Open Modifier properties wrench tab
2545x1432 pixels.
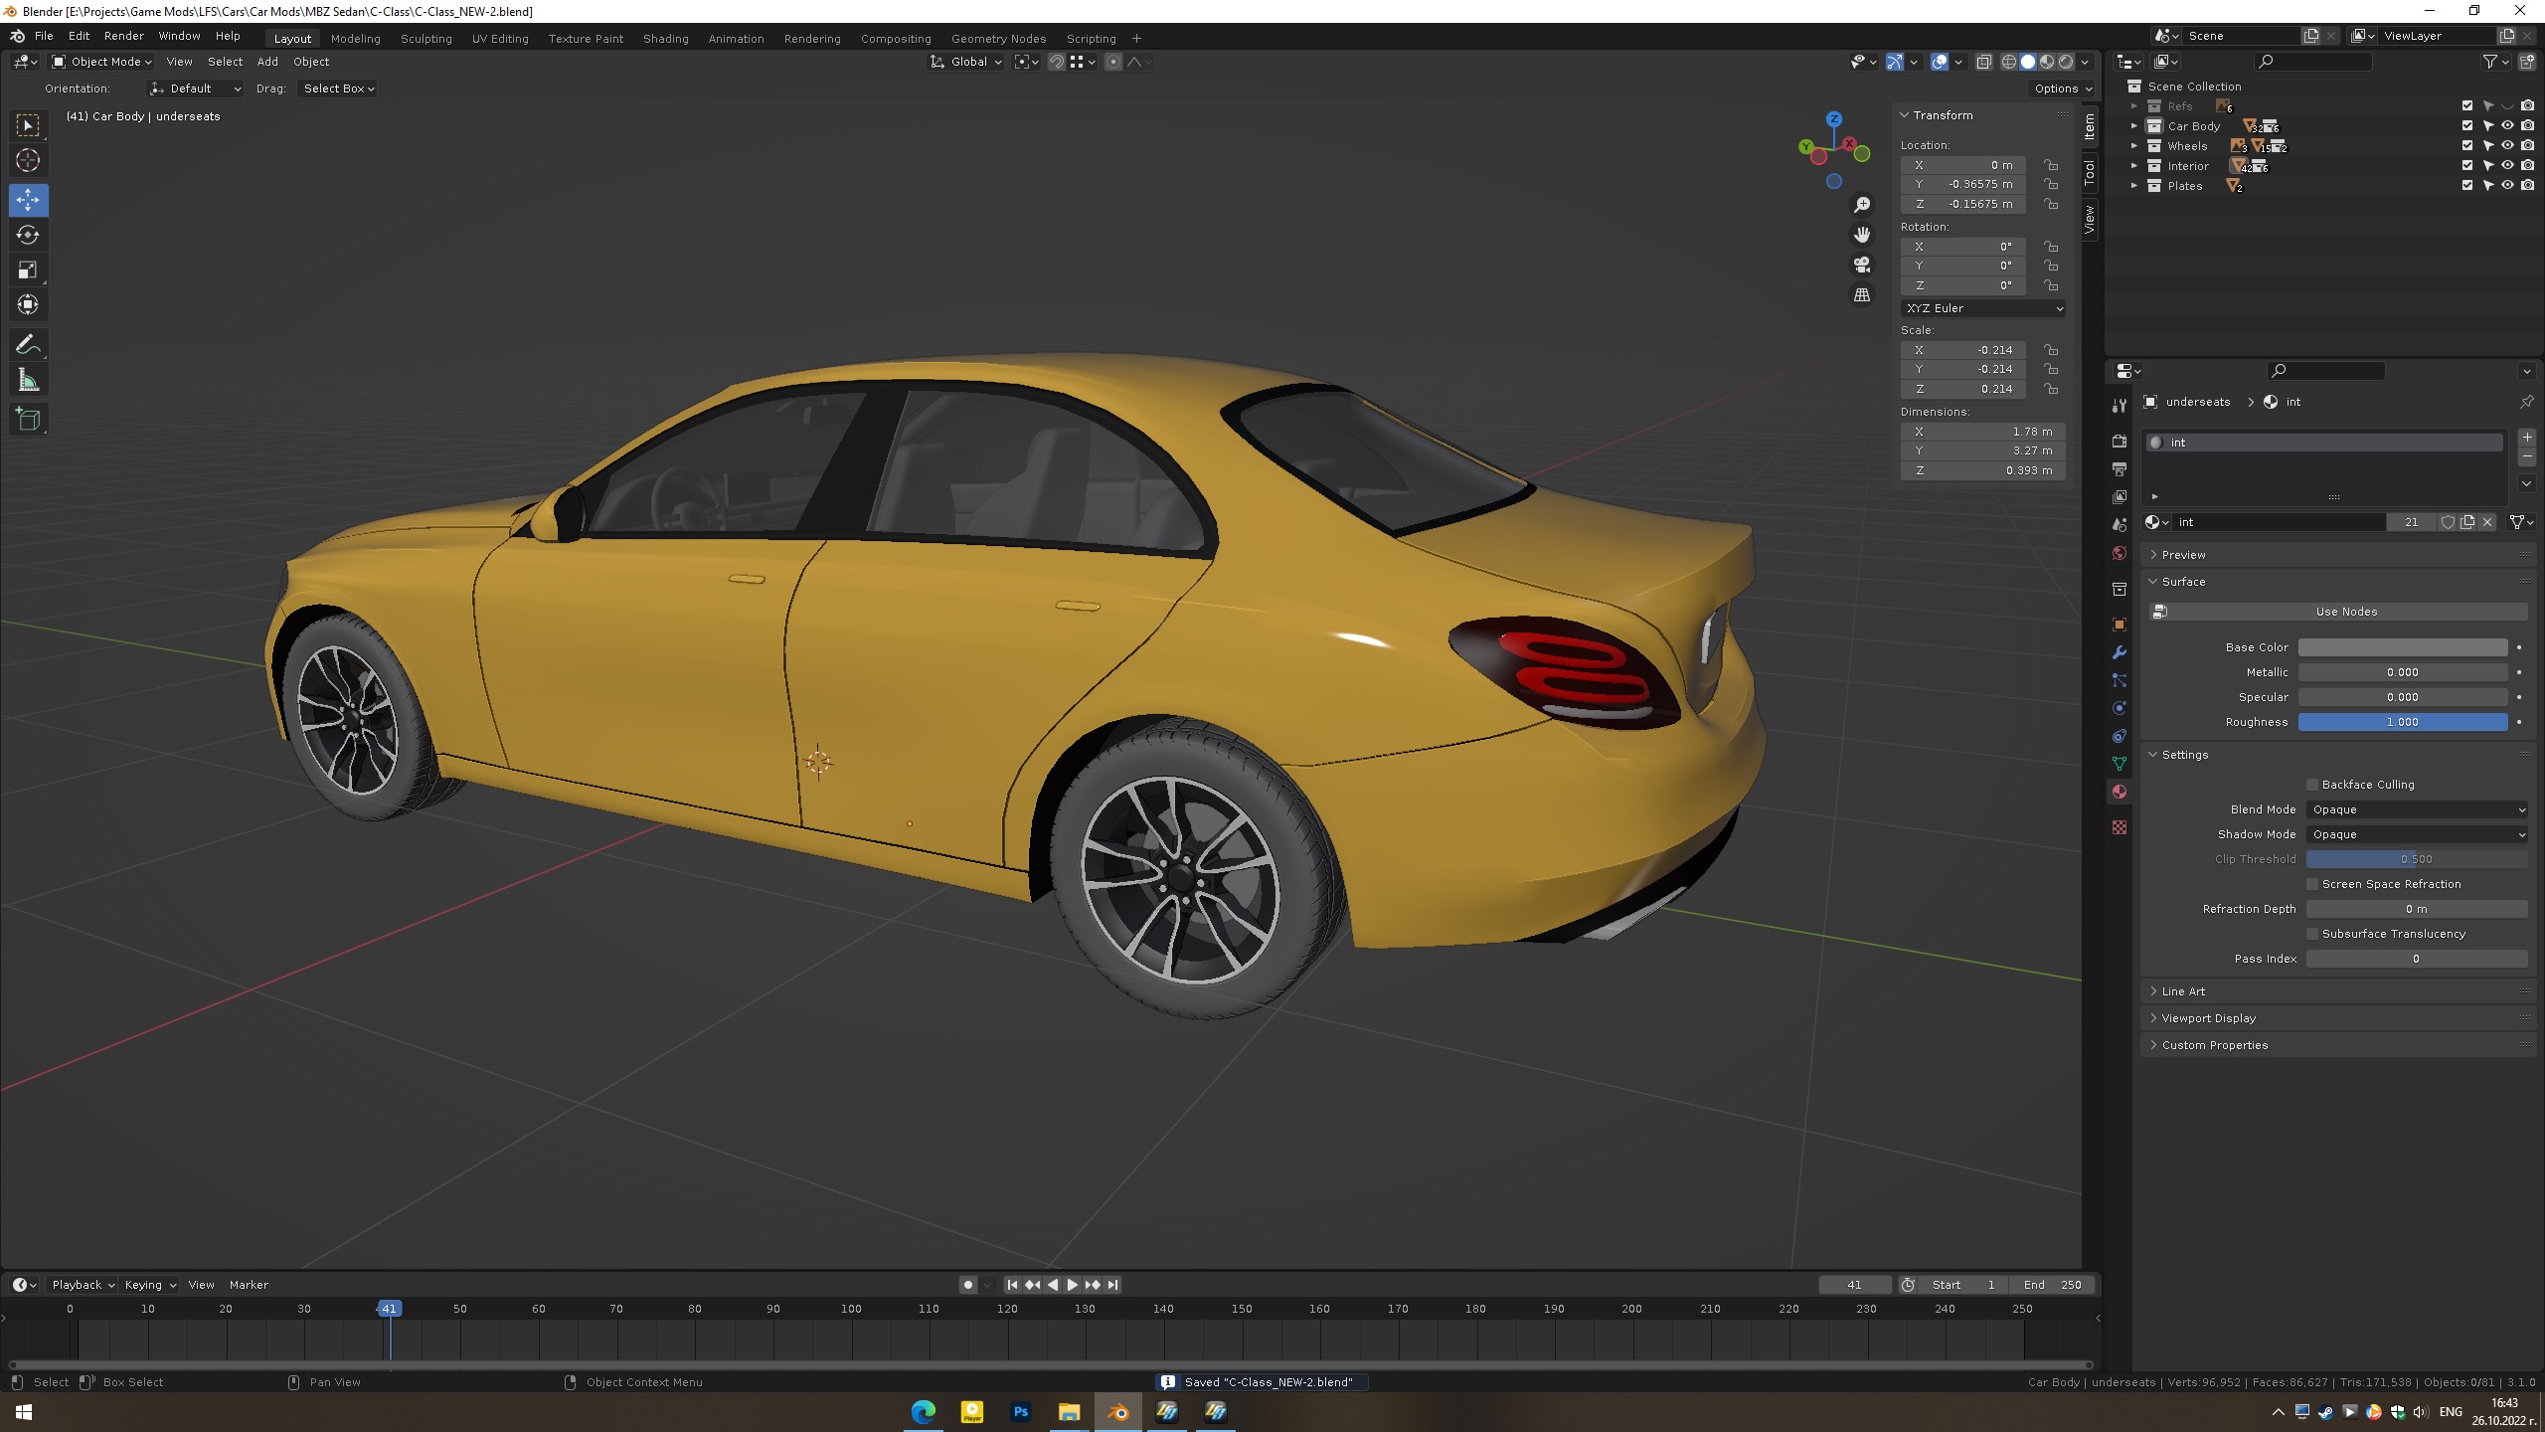[x=2119, y=652]
